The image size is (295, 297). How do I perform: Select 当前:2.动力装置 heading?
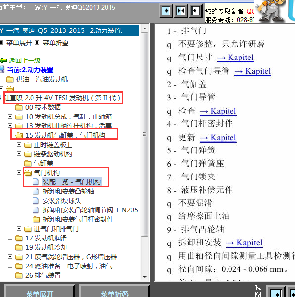[x=30, y=70]
